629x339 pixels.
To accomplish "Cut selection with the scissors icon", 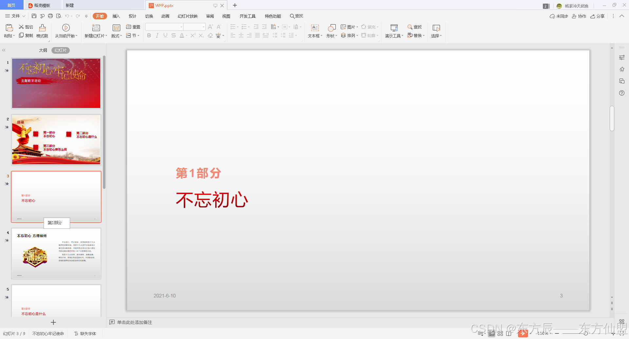I will click(21, 27).
